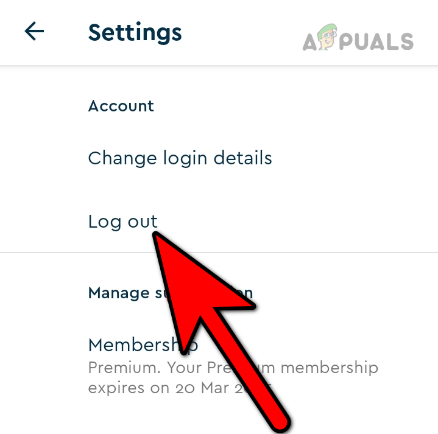Open Change login details
The width and height of the screenshot is (438, 434).
(x=180, y=158)
